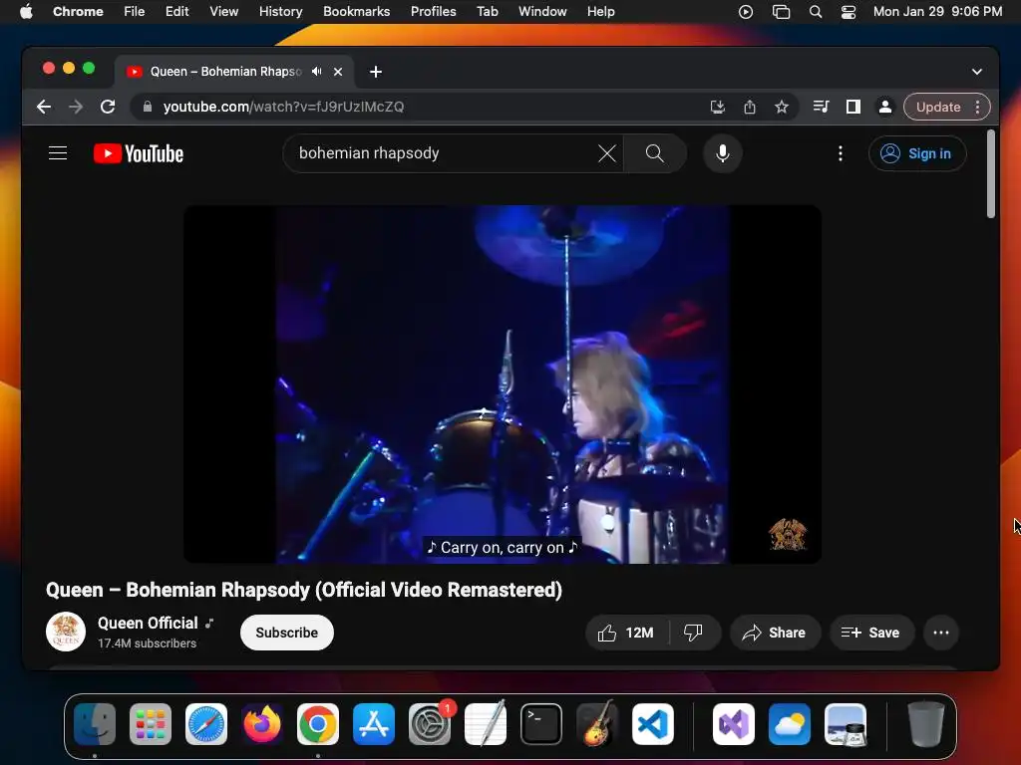Save video to playlist
1021x765 pixels.
click(871, 633)
